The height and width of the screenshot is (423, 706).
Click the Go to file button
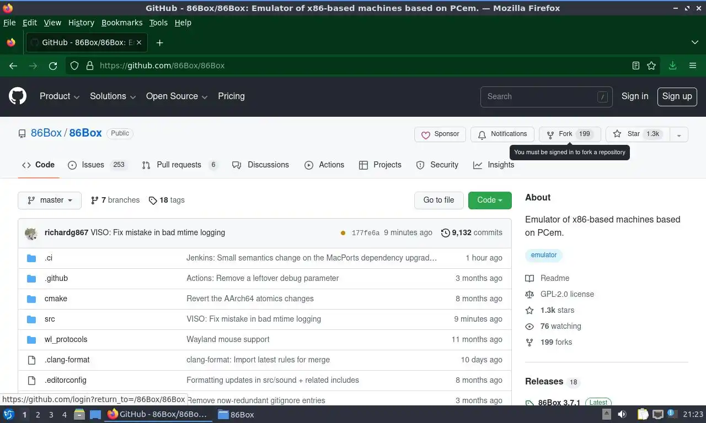point(439,200)
